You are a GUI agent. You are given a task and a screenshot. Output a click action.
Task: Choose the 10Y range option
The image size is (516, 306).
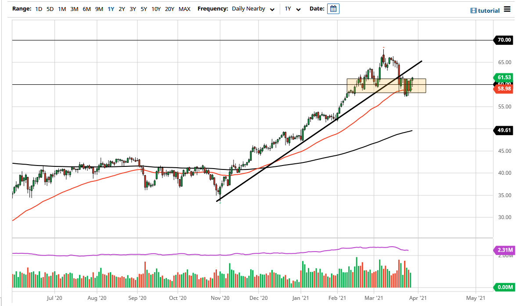[156, 8]
